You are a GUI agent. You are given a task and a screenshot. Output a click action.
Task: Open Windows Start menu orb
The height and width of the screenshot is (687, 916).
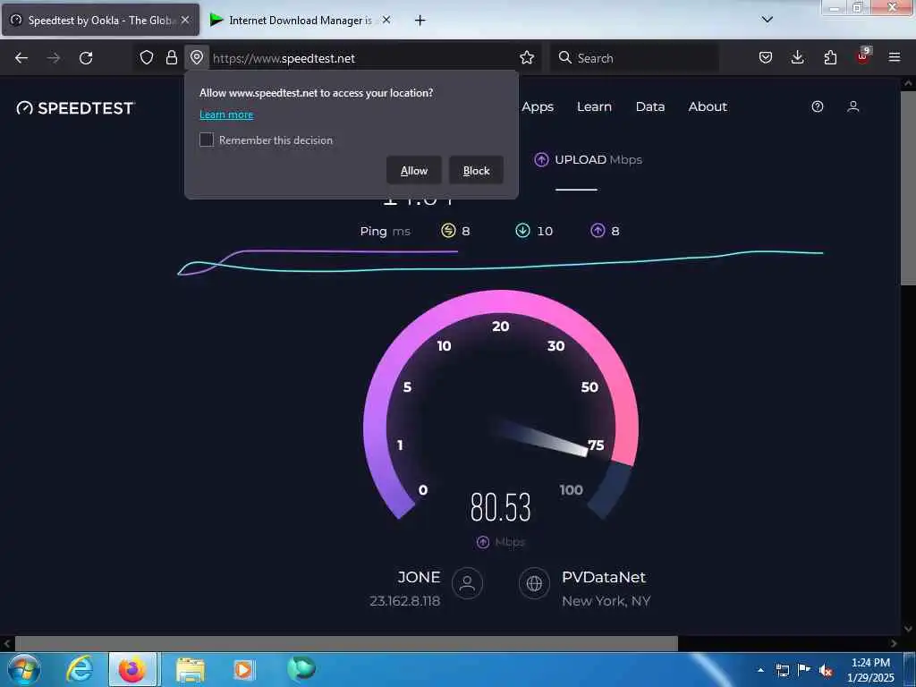[24, 669]
